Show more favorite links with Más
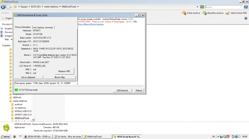The width and height of the screenshot is (249, 139). click(x=8, y=40)
